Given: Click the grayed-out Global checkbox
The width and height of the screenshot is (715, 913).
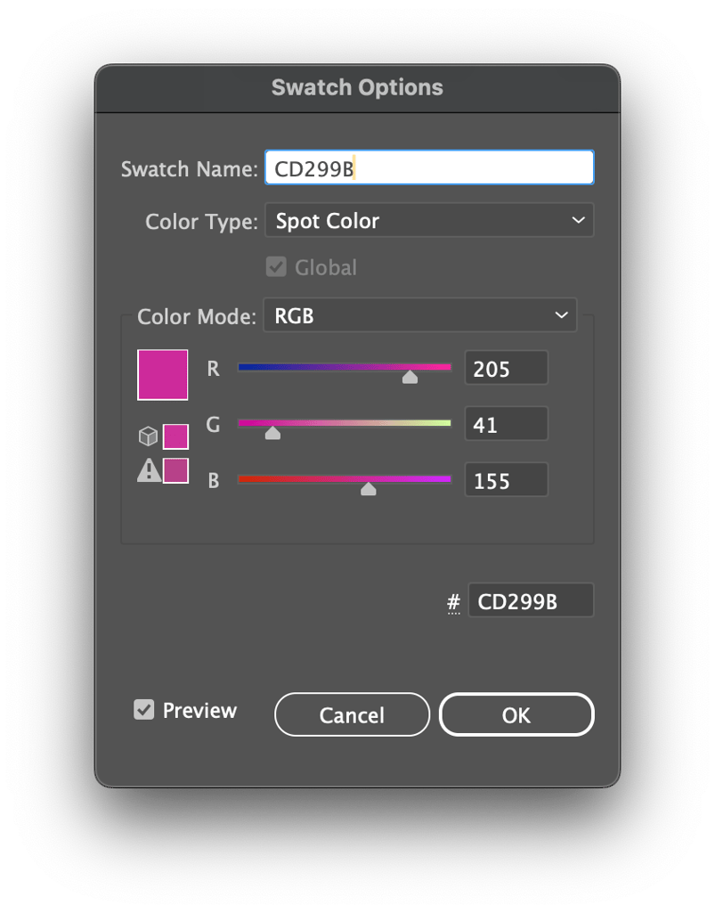Looking at the screenshot, I should coord(276,266).
